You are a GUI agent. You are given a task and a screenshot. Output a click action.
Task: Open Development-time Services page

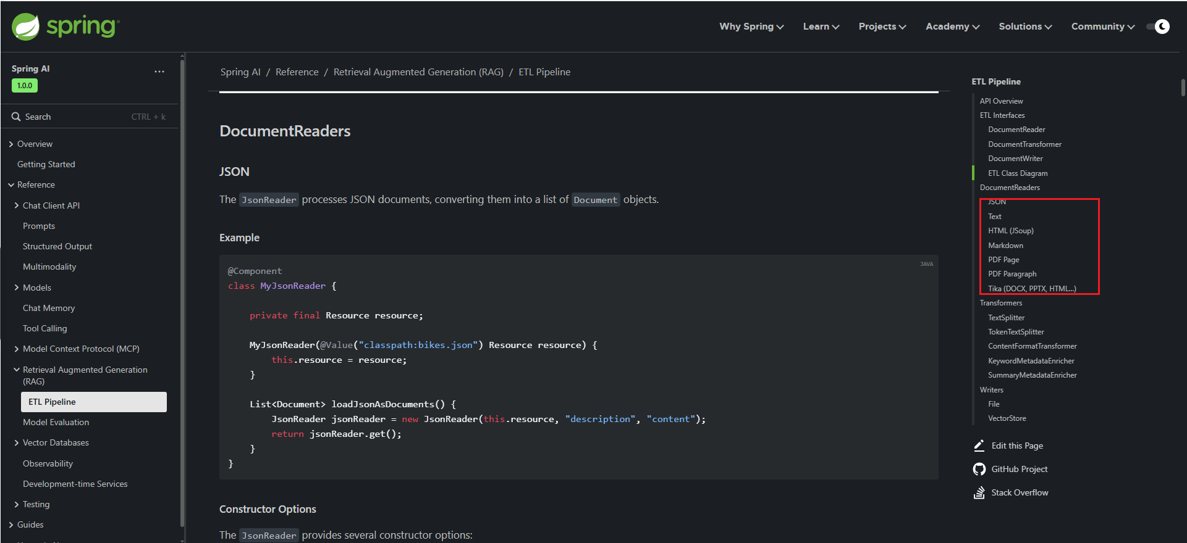point(75,484)
